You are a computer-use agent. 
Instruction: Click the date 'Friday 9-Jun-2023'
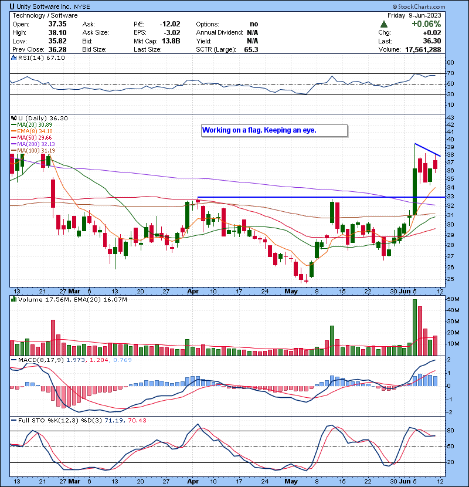coord(414,15)
